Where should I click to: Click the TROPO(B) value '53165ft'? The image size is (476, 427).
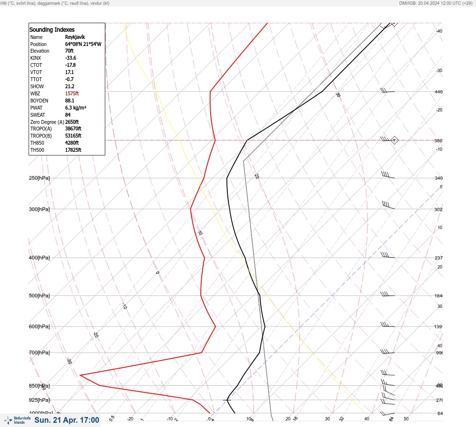73,136
